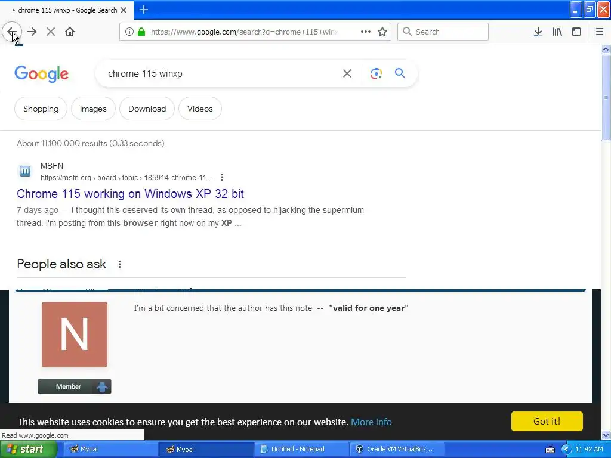611x458 pixels.
Task: Click the About 11,100,000 results text
Action: pos(91,143)
